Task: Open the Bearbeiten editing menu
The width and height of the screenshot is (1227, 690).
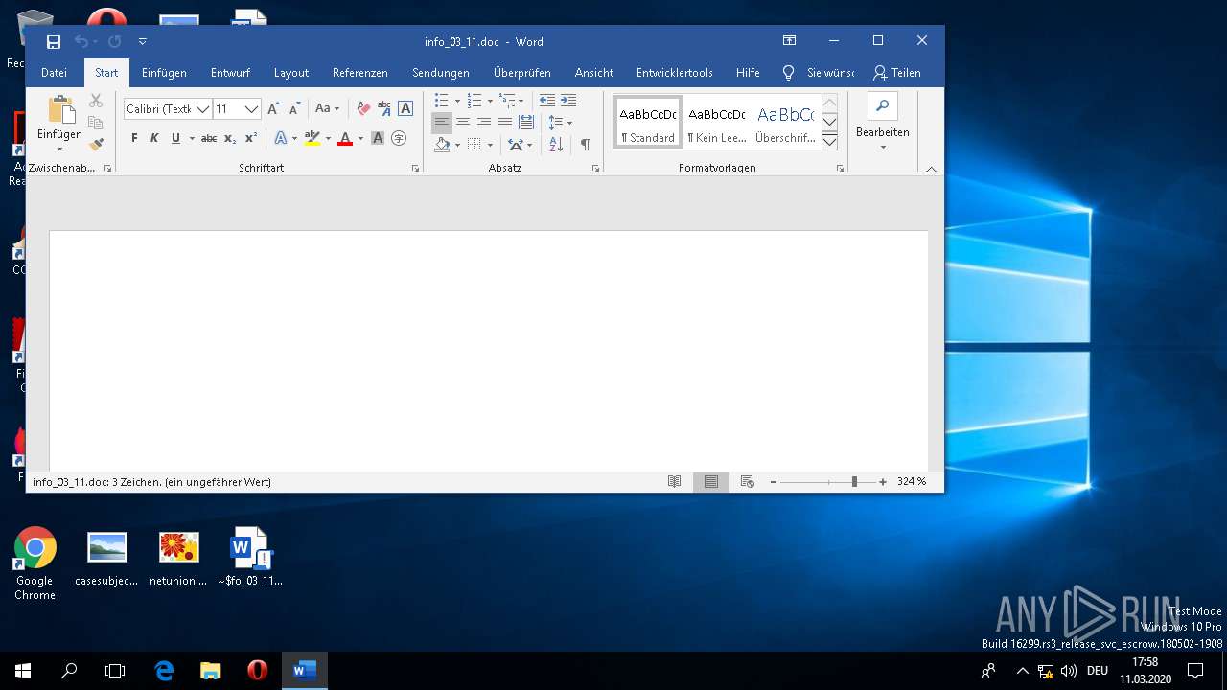Action: 883,122
